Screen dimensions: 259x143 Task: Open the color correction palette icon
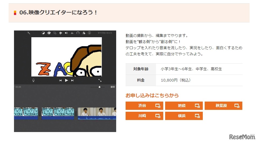[49, 33]
